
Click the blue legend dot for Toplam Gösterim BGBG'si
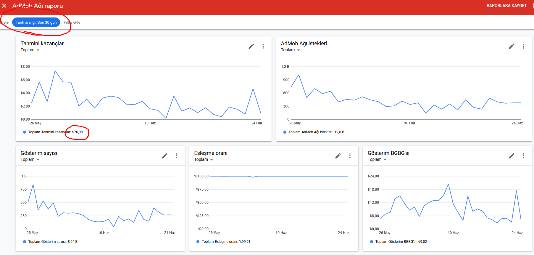tap(372, 242)
